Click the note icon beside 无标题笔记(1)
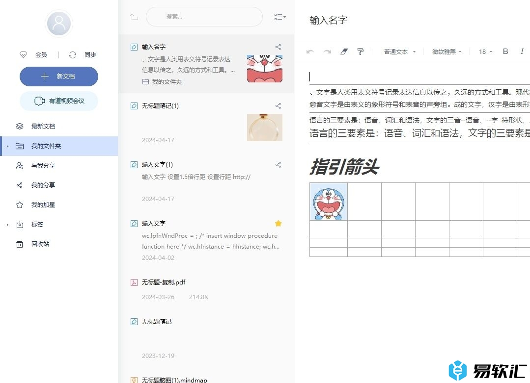This screenshot has width=530, height=383. 134,106
